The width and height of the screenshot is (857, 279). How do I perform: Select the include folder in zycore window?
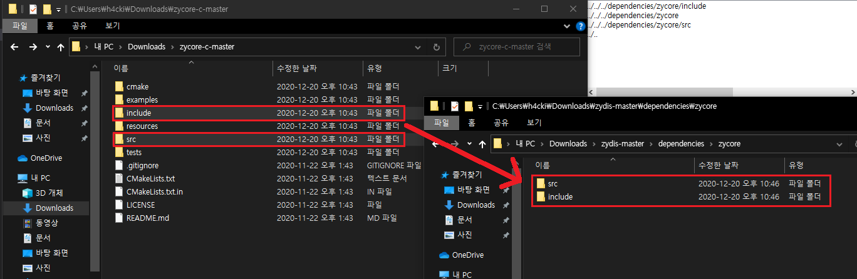pyautogui.click(x=681, y=196)
